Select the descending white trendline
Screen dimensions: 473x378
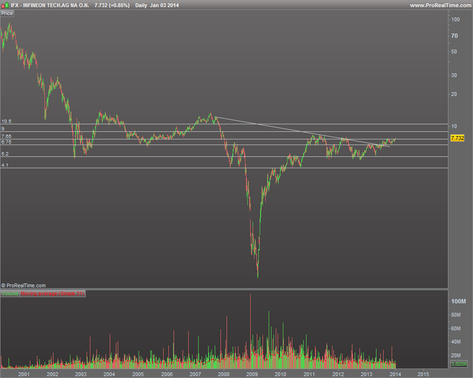pyautogui.click(x=302, y=131)
